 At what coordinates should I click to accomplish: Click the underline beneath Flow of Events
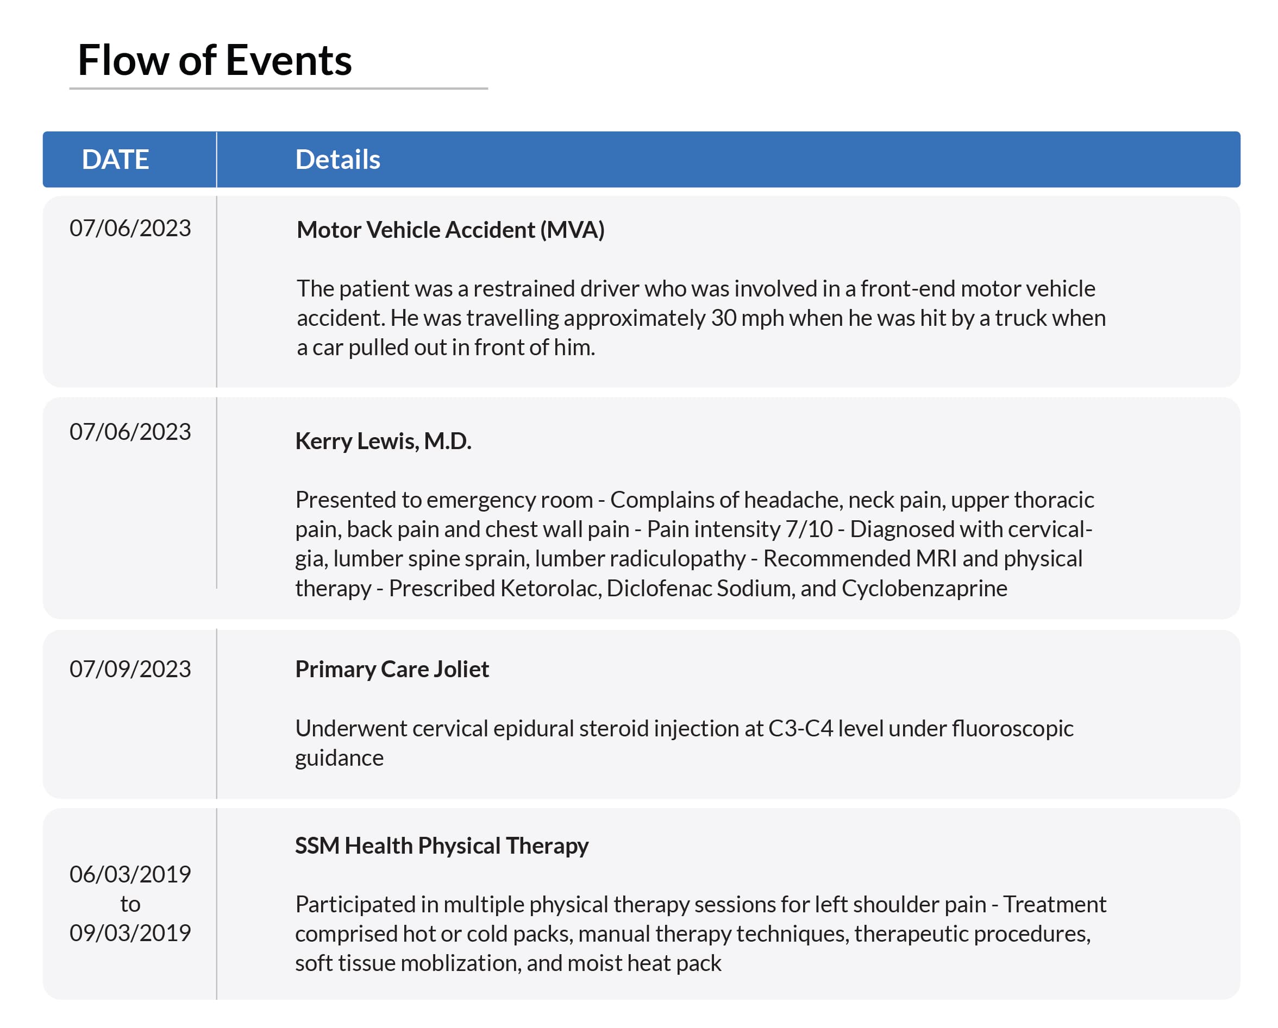click(278, 89)
